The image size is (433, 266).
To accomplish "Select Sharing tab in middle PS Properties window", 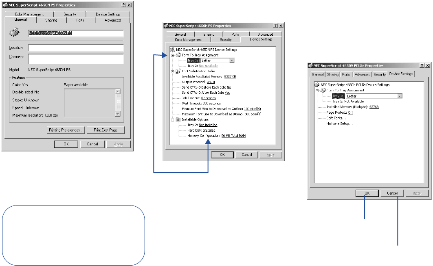I will click(x=209, y=35).
